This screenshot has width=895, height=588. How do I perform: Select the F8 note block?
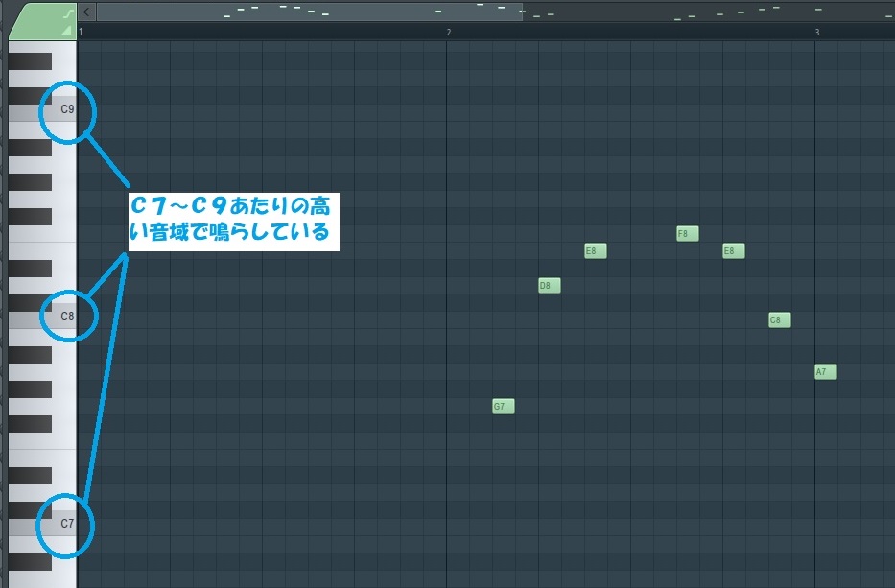point(687,233)
